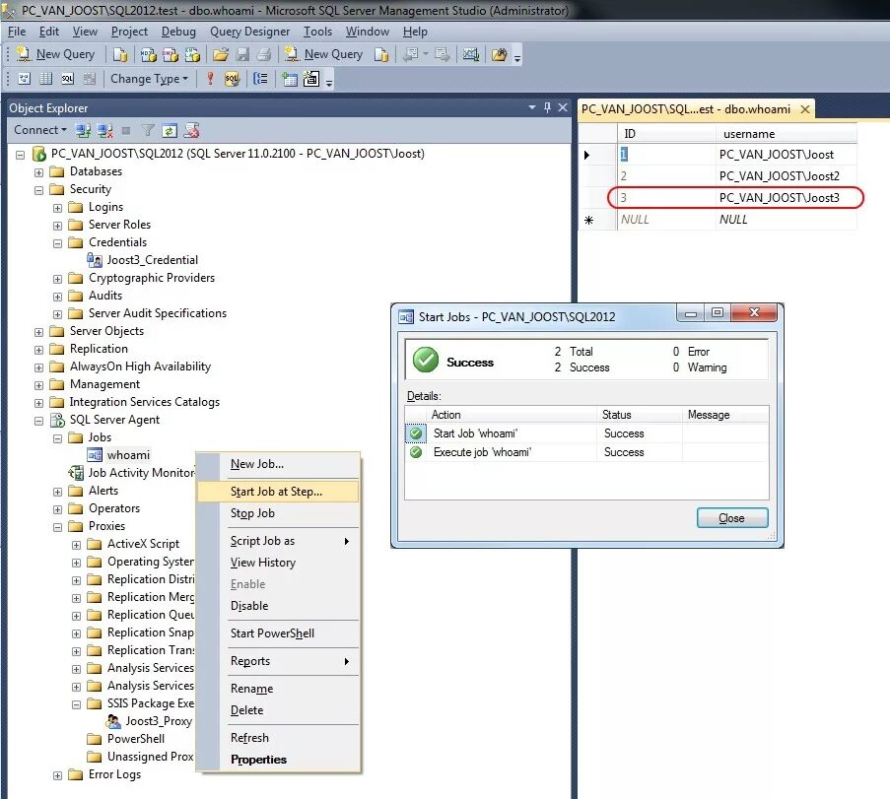
Task: Click the Save diskette icon
Action: click(242, 54)
